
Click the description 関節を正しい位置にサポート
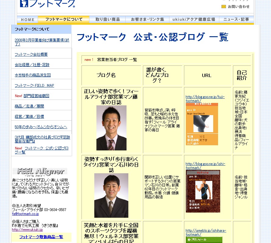coord(162,187)
